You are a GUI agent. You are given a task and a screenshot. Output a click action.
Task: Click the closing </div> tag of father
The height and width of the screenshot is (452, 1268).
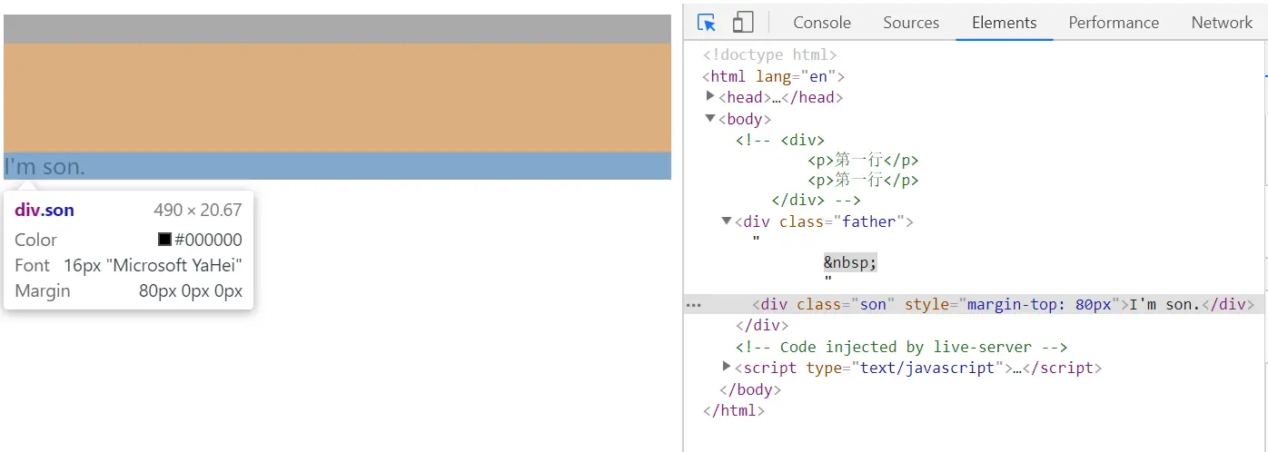(x=762, y=325)
